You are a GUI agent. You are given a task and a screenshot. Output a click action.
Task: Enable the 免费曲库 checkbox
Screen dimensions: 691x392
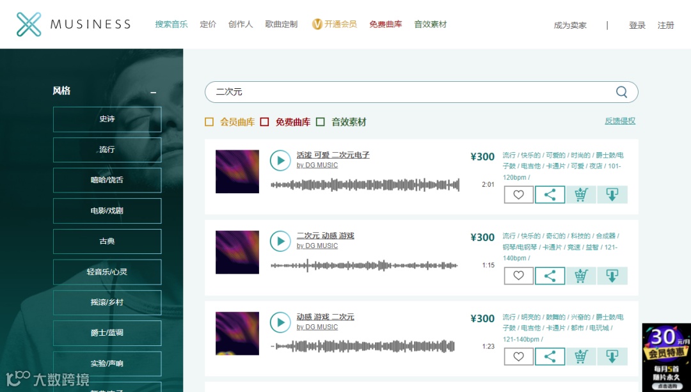(x=264, y=122)
